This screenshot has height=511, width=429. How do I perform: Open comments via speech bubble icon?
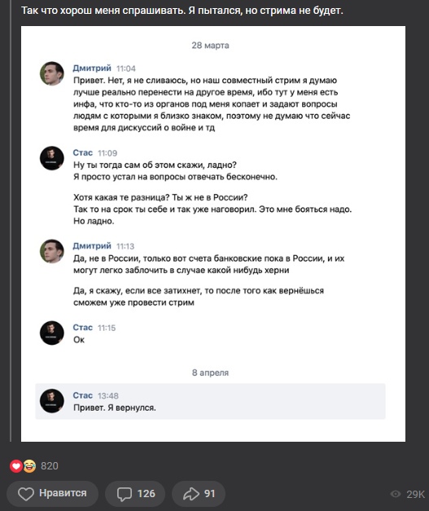click(124, 494)
